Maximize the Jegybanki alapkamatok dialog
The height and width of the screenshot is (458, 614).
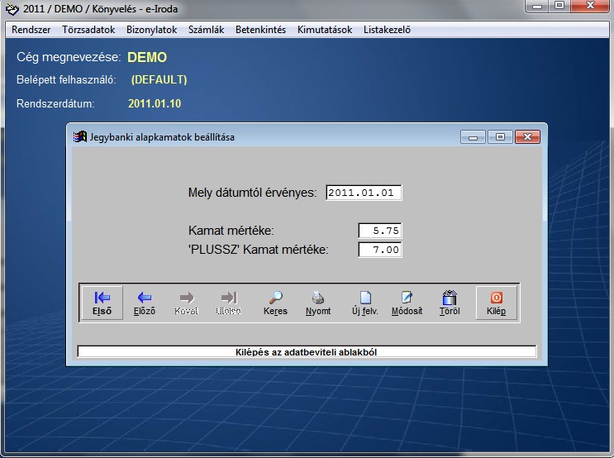pos(501,136)
